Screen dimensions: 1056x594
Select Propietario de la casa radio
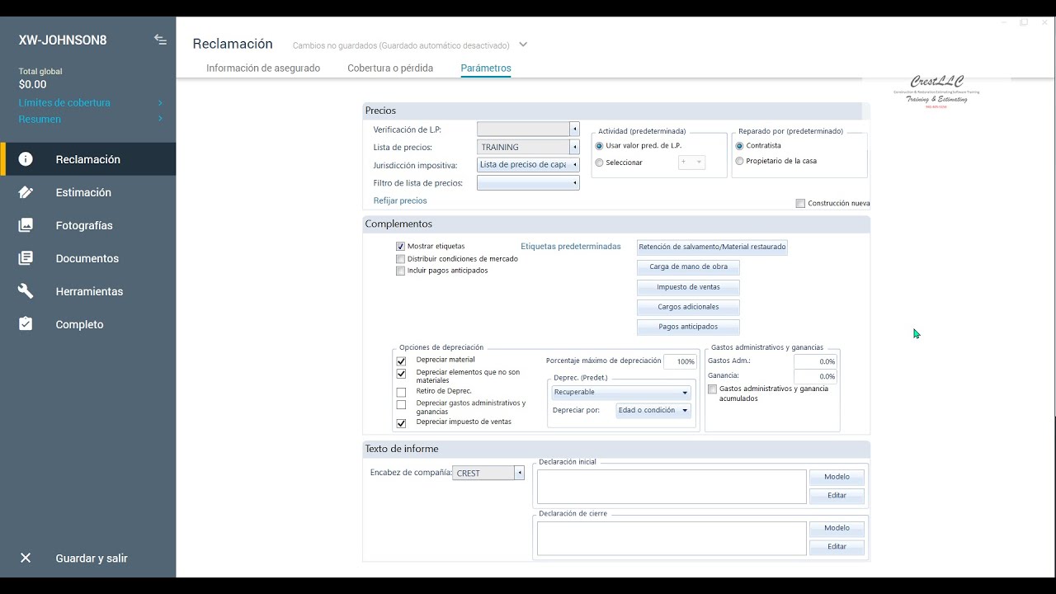click(739, 161)
